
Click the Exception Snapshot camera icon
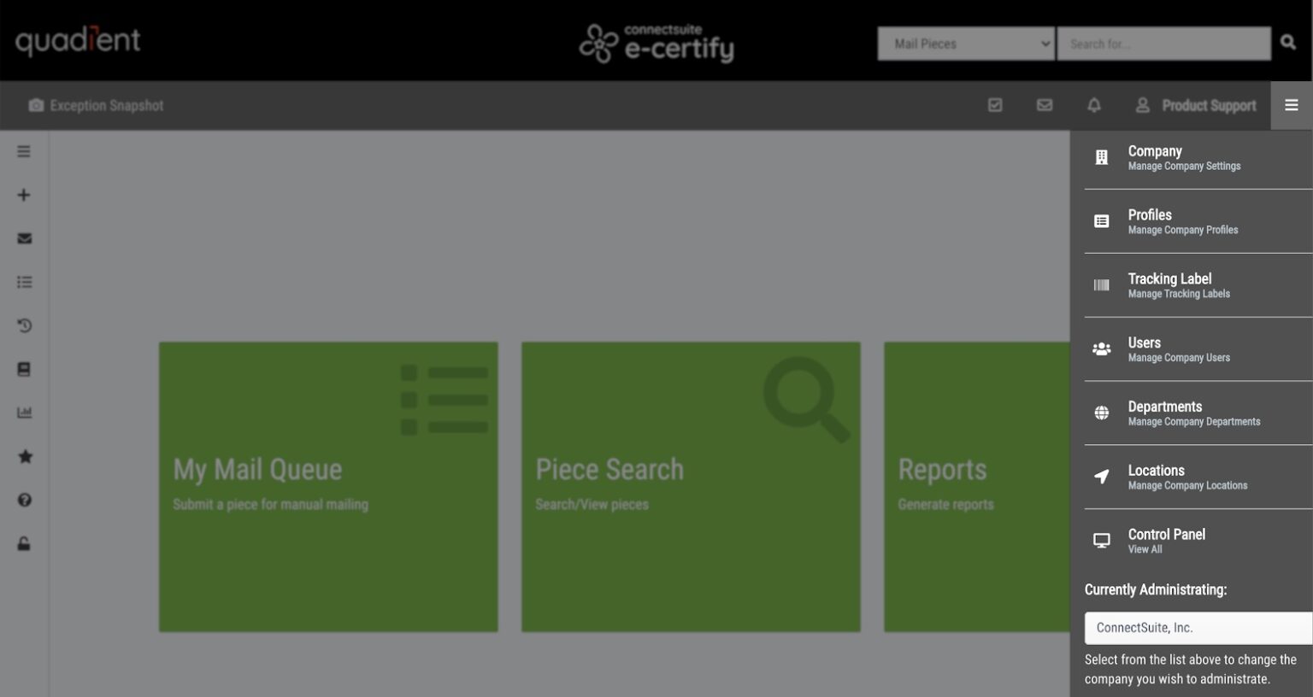pos(35,104)
